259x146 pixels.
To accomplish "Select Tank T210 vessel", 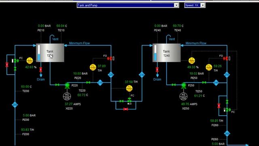I will pyautogui.click(x=50, y=53).
